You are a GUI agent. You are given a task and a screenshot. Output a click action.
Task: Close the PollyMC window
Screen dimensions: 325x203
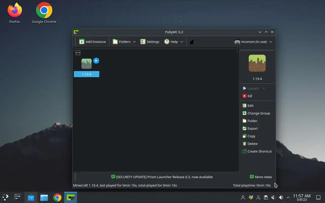(x=272, y=32)
